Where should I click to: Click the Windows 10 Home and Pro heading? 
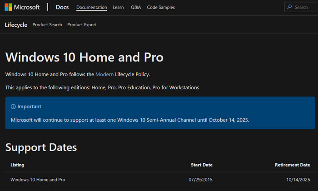click(x=84, y=57)
